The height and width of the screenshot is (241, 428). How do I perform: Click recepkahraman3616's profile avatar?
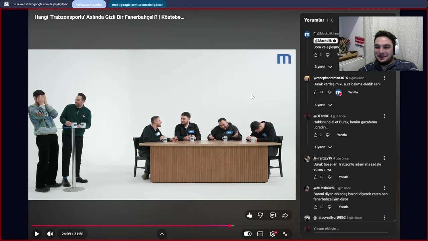[307, 79]
